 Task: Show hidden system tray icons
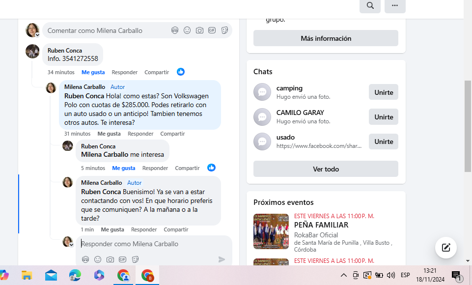(344, 275)
